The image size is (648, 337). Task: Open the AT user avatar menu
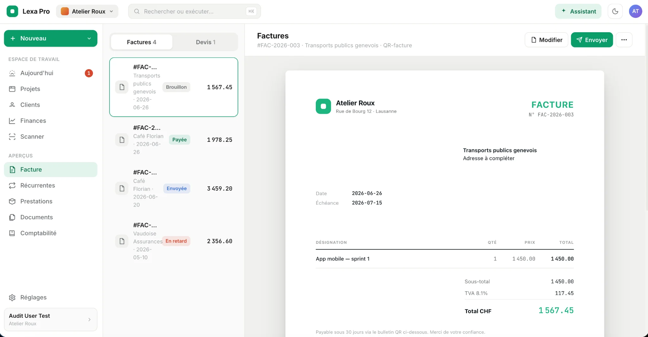[x=635, y=11]
